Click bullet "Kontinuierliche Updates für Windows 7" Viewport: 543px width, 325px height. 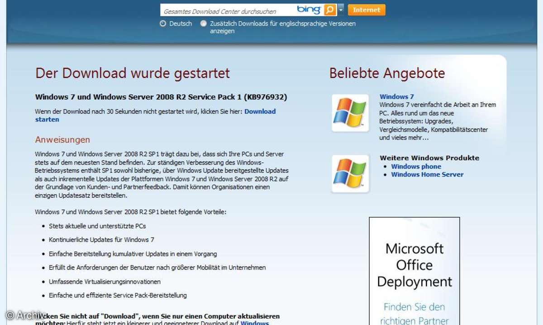(101, 240)
